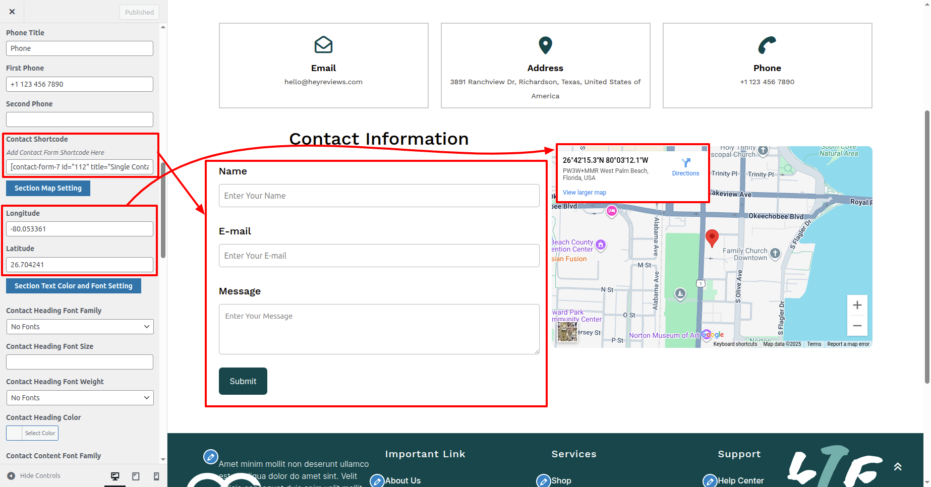
Task: Close the Customizer with the X icon
Action: pos(12,12)
